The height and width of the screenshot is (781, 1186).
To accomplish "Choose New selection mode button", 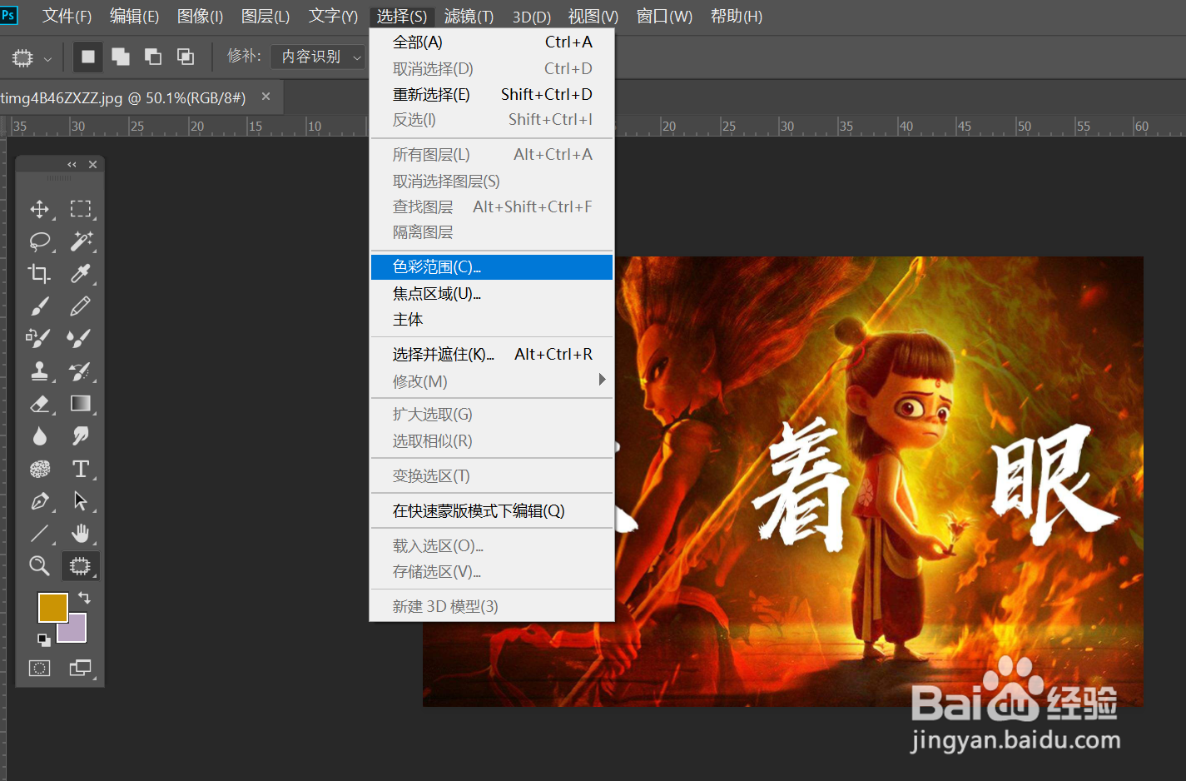I will coord(88,57).
